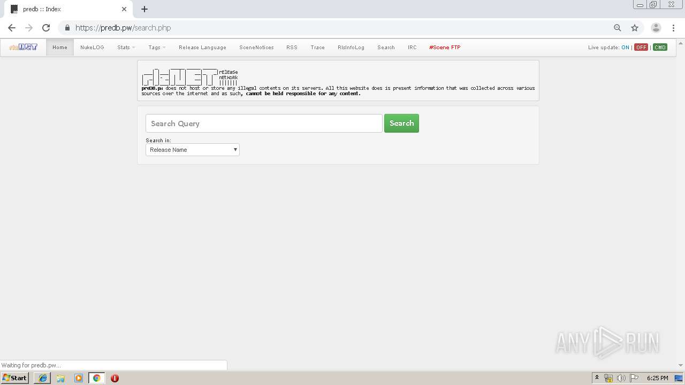Focus the Search Query field
Screen dimensions: 685x385
pyautogui.click(x=264, y=124)
